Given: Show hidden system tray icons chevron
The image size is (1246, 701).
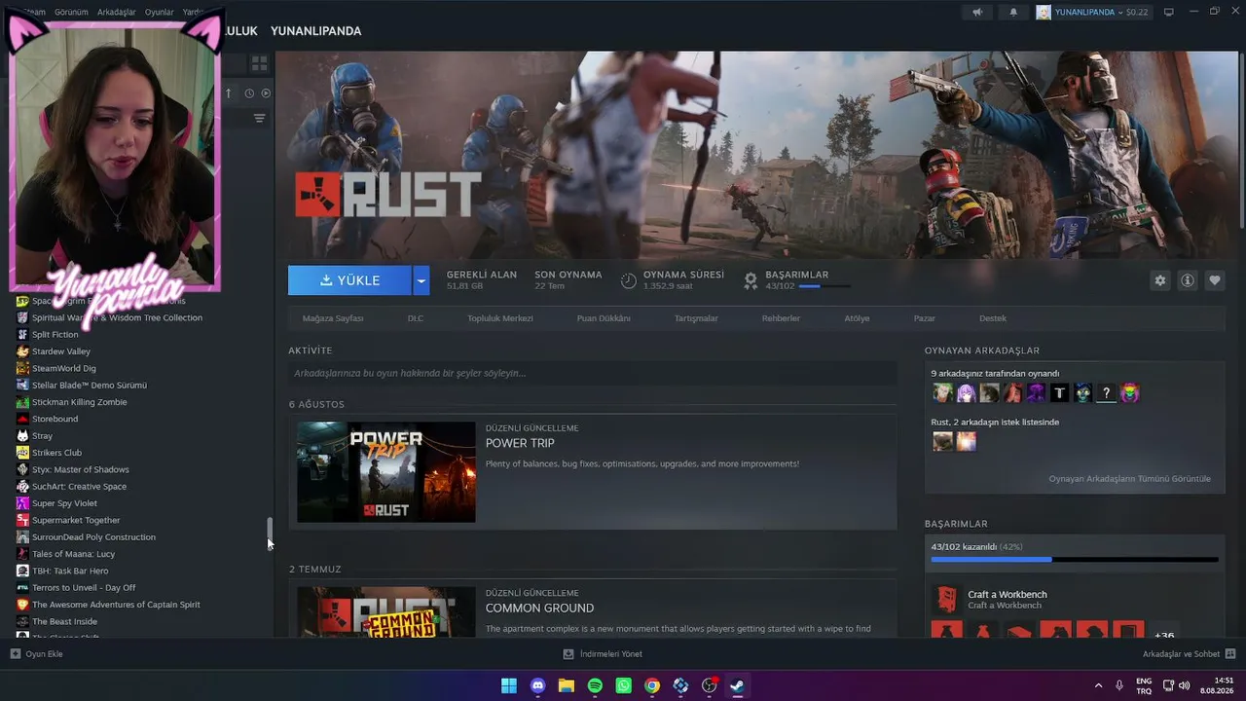Looking at the screenshot, I should click(x=1099, y=685).
